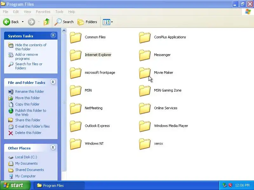The image size is (254, 190).
Task: Open the Search pane from toolbar
Action: 64,22
